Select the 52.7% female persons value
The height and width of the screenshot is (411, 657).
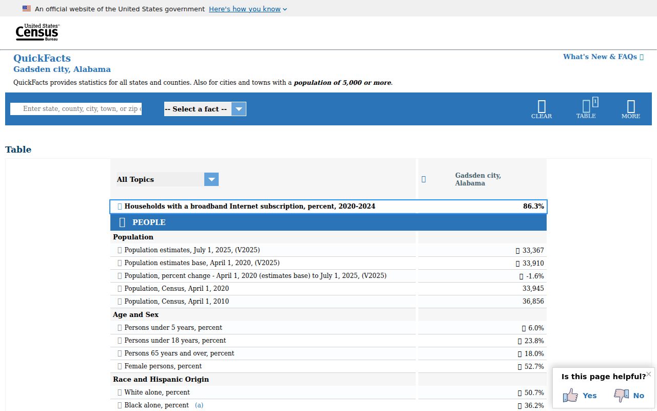(x=534, y=367)
